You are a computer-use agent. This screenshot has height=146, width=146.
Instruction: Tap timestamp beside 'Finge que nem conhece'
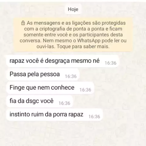pos(85,90)
